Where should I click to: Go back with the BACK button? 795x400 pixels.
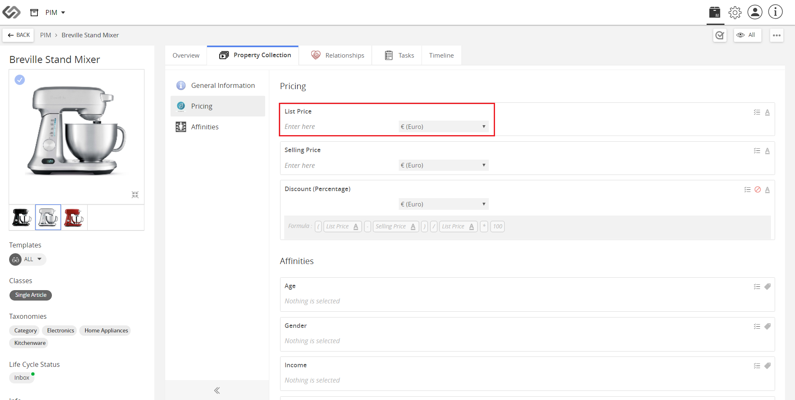click(x=18, y=35)
